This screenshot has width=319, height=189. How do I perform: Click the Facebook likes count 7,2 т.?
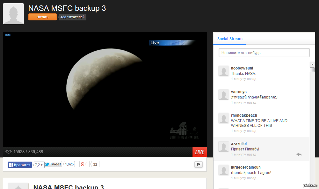point(39,165)
